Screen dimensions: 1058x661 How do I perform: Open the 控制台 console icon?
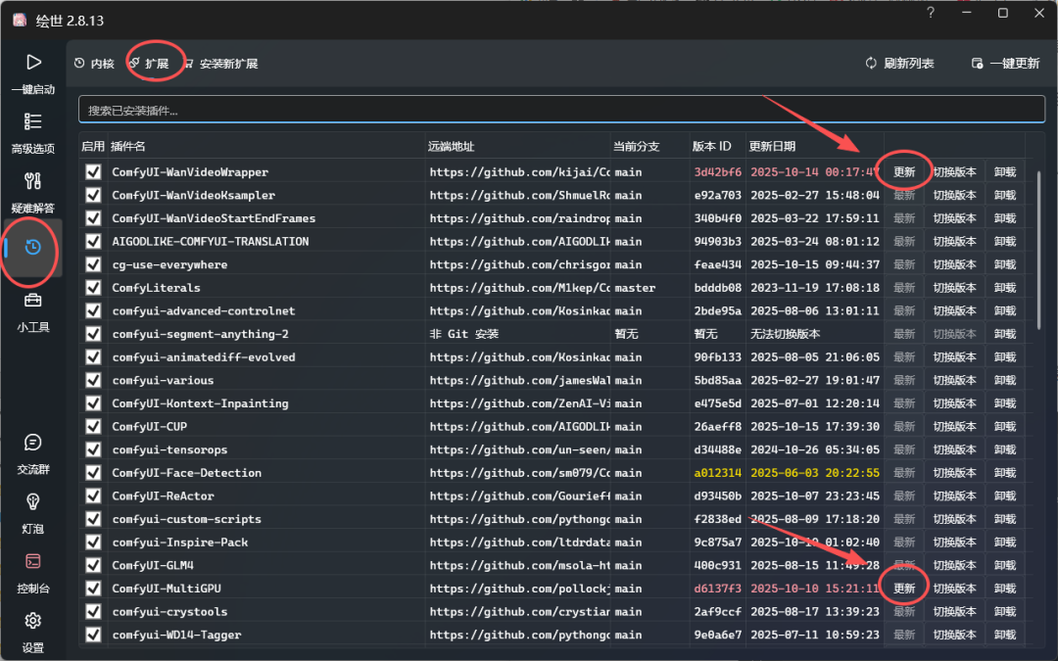click(33, 561)
